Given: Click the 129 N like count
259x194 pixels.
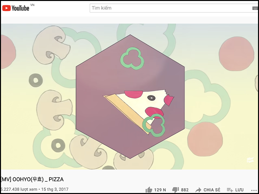Looking at the screenshot, I should pos(160,190).
